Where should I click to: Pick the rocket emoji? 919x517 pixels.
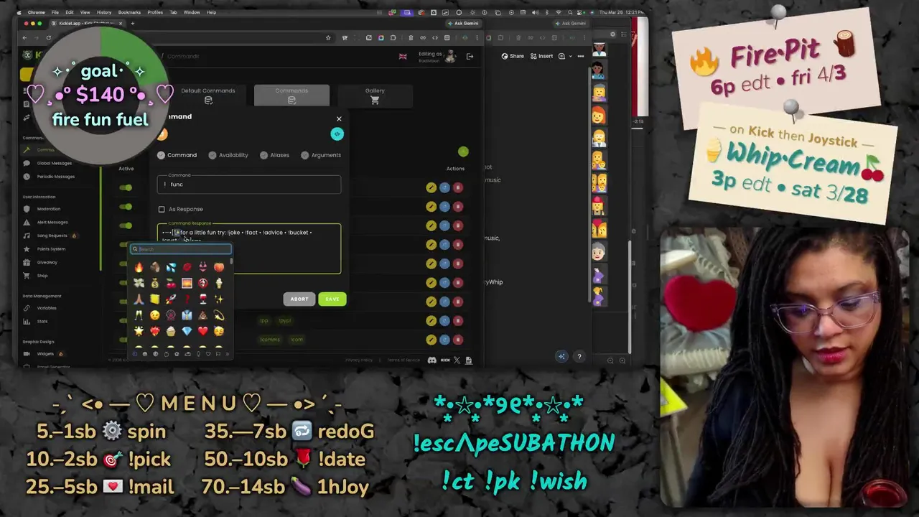[171, 299]
